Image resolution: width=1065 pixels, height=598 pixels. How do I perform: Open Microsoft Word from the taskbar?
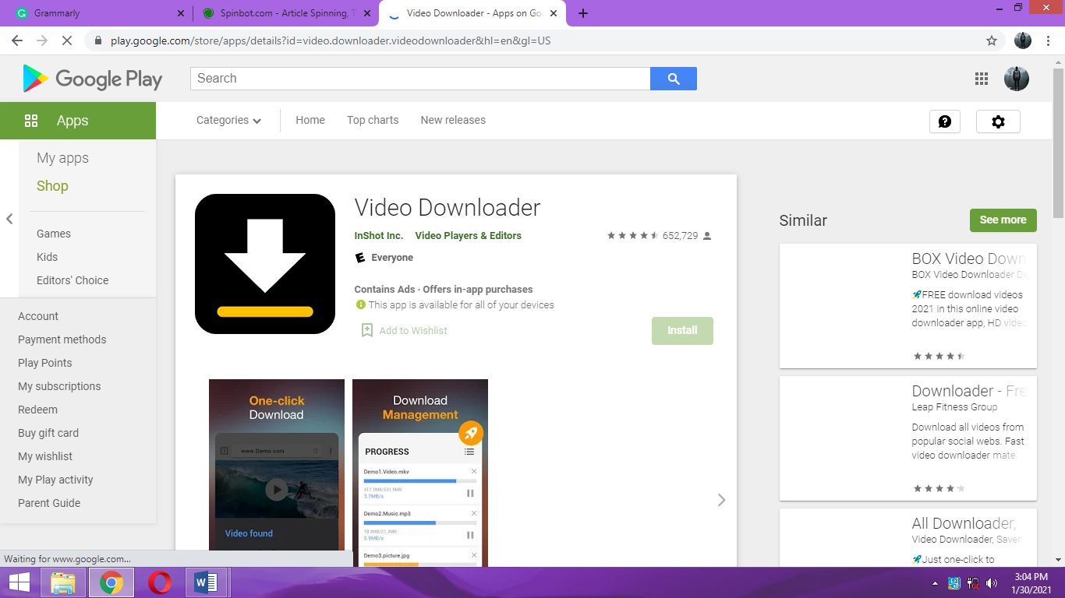207,582
